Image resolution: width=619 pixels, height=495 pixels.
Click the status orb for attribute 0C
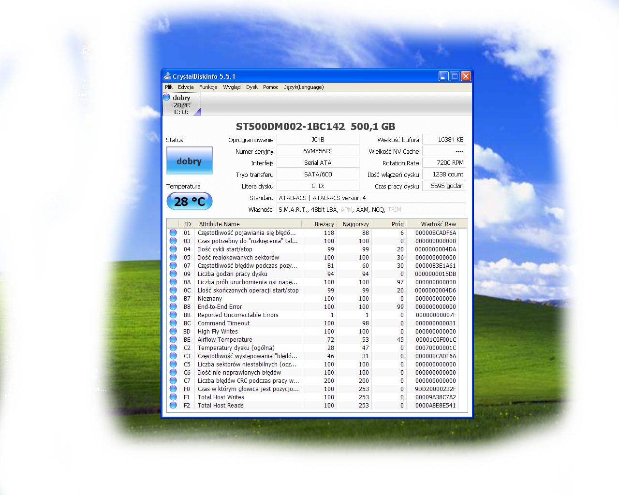[173, 290]
